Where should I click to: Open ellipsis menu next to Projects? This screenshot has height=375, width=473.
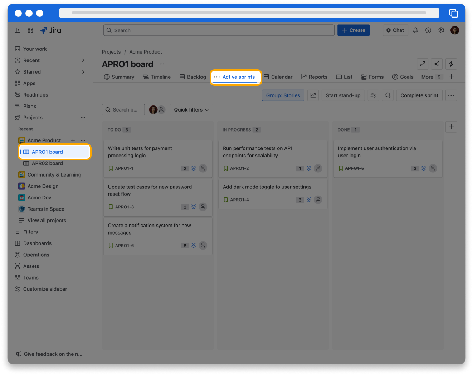coord(83,118)
